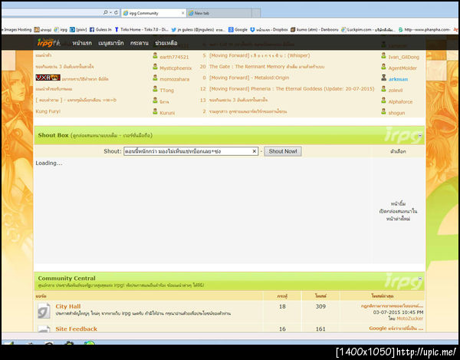Click the Shout Now! button
460x360 pixels.
[x=283, y=151]
